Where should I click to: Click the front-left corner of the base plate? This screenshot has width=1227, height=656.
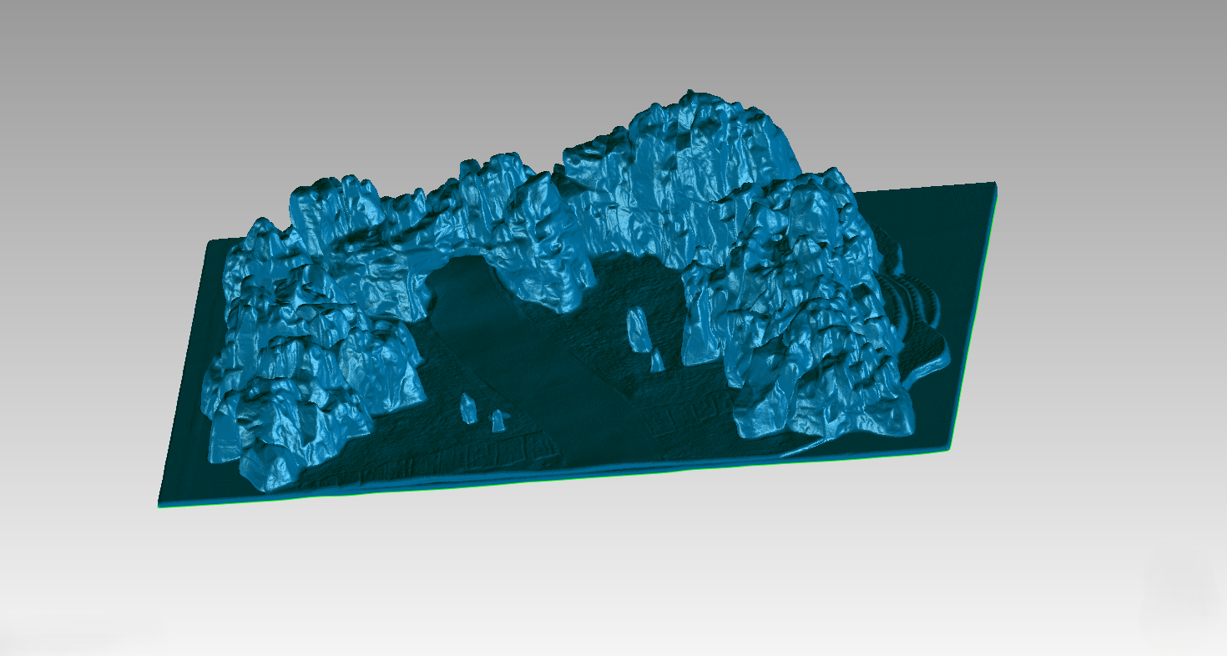tap(161, 503)
